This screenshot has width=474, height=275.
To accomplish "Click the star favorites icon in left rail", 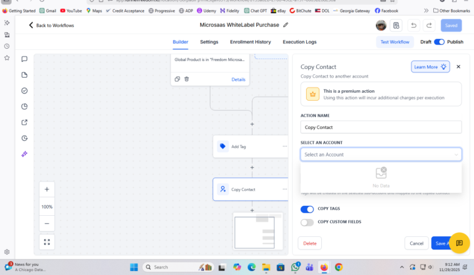I will [x=7, y=58].
